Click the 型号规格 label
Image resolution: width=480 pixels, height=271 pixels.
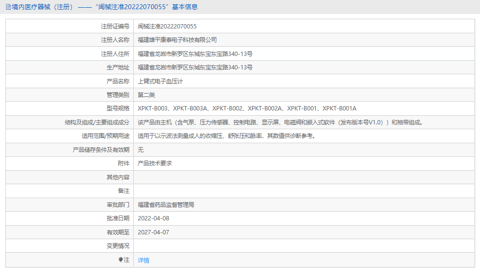point(118,108)
